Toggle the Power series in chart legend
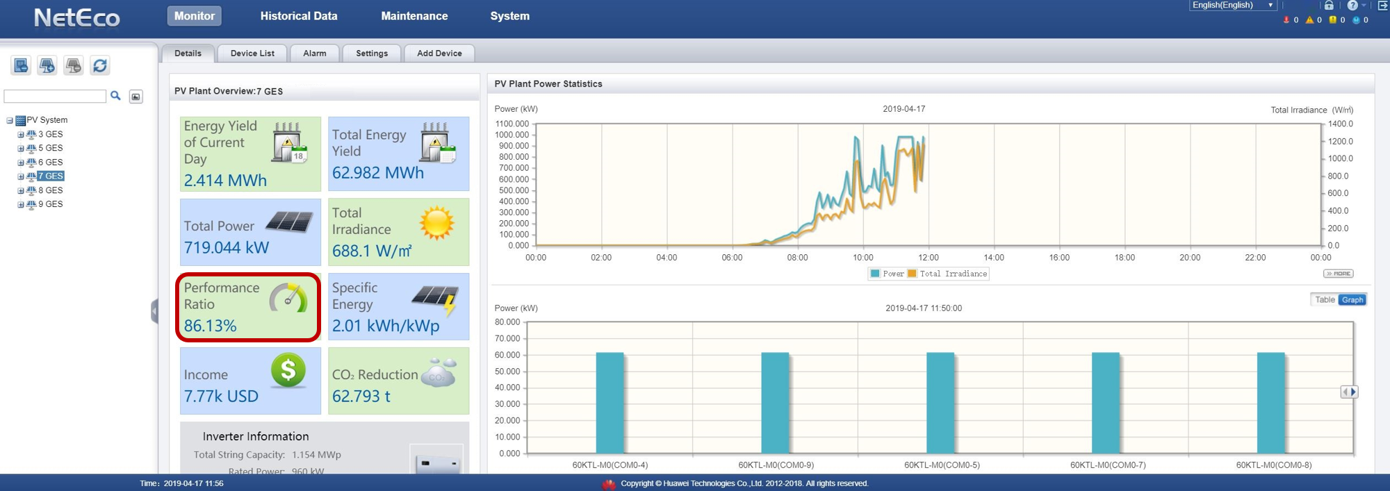Viewport: 1390px width, 491px height. tap(888, 274)
